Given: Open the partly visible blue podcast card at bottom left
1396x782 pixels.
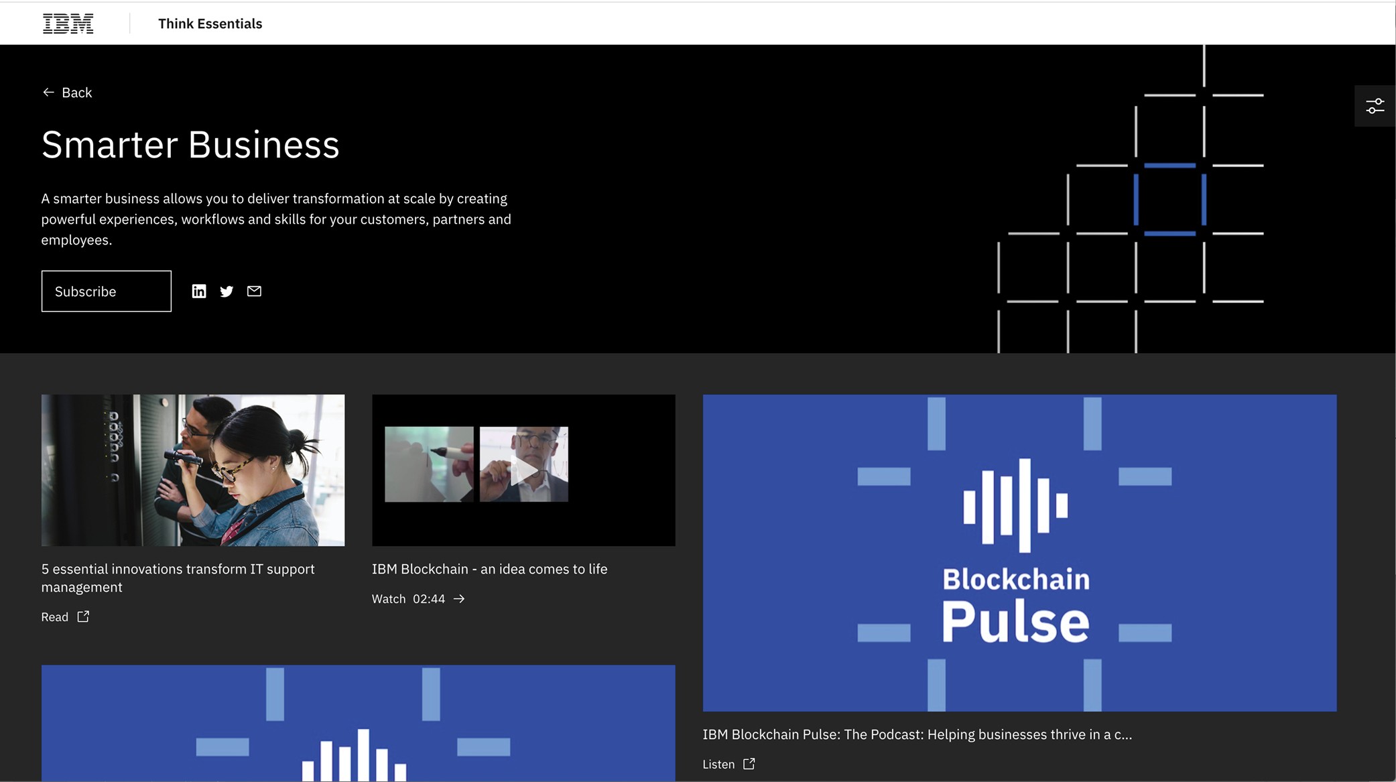Looking at the screenshot, I should [x=359, y=723].
